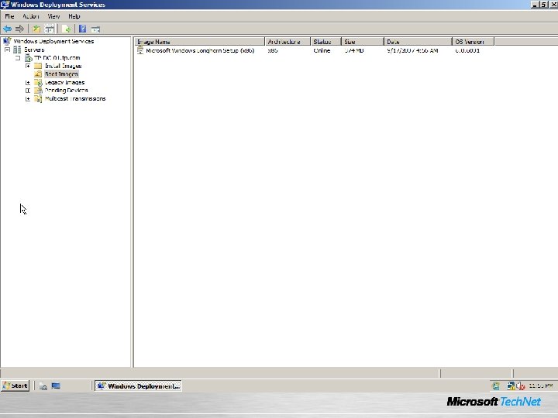Click the Up One Level folder icon
558x418 pixels.
(36, 29)
